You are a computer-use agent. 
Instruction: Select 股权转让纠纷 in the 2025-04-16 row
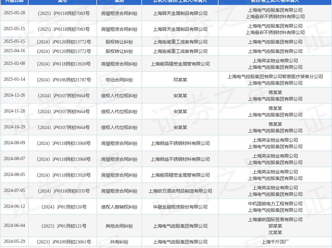pyautogui.click(x=119, y=51)
